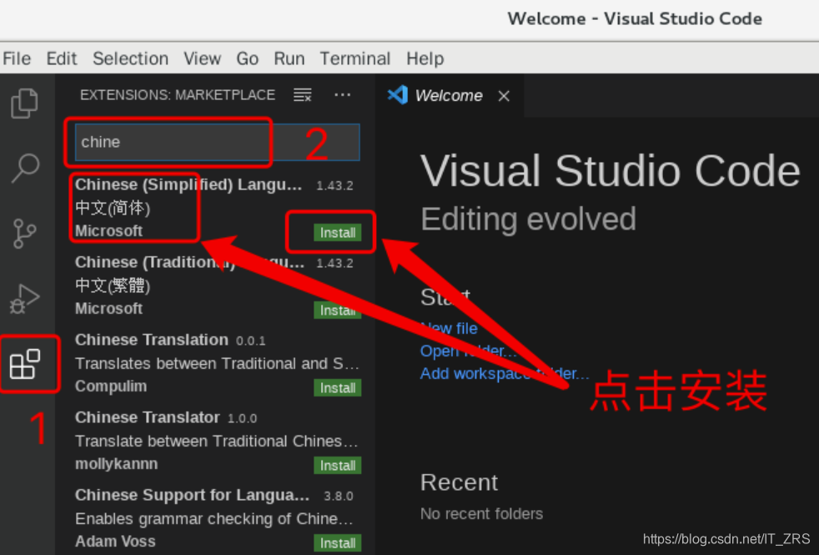
Task: Open the Help menu
Action: (x=425, y=58)
